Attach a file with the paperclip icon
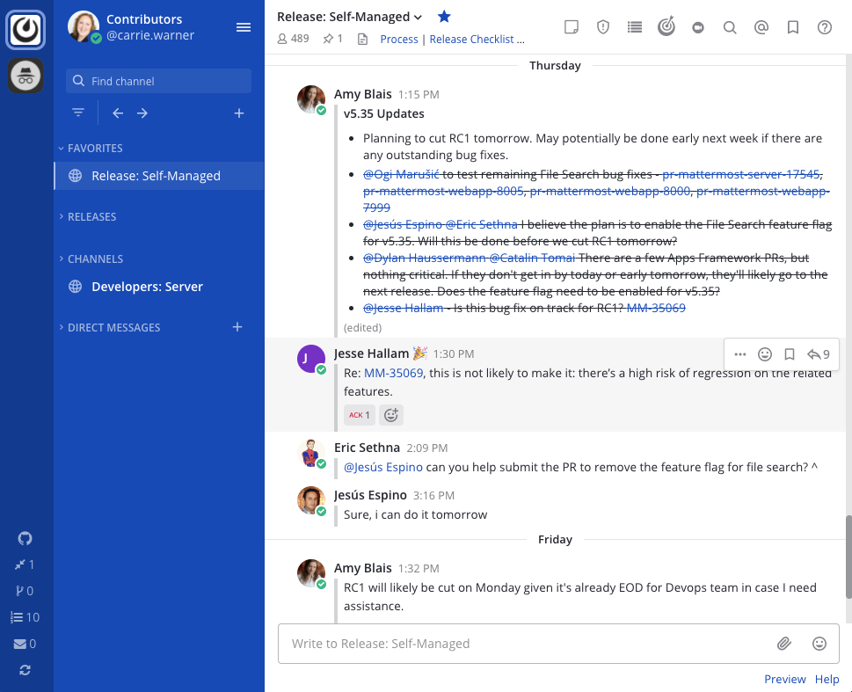 (x=784, y=643)
